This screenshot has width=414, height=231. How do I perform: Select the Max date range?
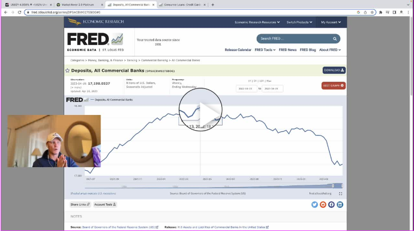click(269, 81)
